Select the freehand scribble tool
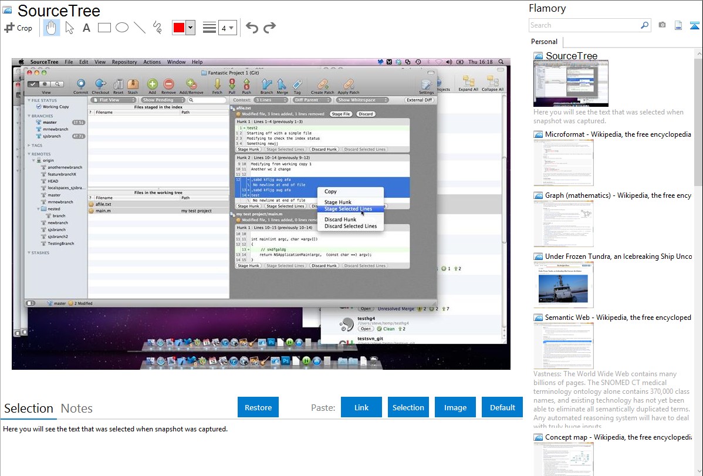This screenshot has width=703, height=476. pyautogui.click(x=157, y=28)
